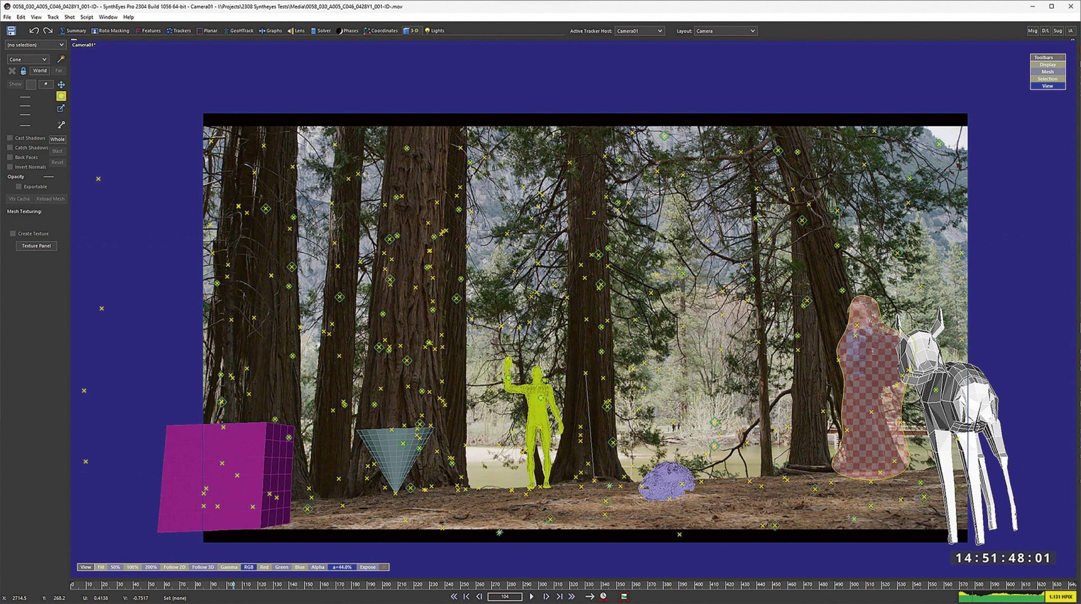Open the Lens panel
The height and width of the screenshot is (604, 1081).
[298, 30]
